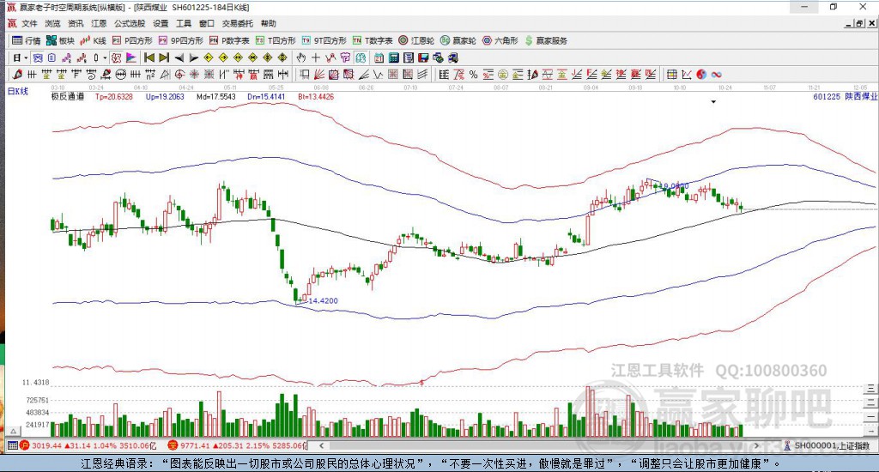Click the black triangle dropdown above chart
The height and width of the screenshot is (472, 879).
713,101
